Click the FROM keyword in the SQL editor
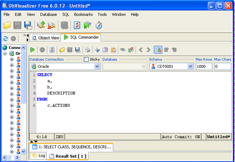This screenshot has width=235, height=162. point(42,99)
